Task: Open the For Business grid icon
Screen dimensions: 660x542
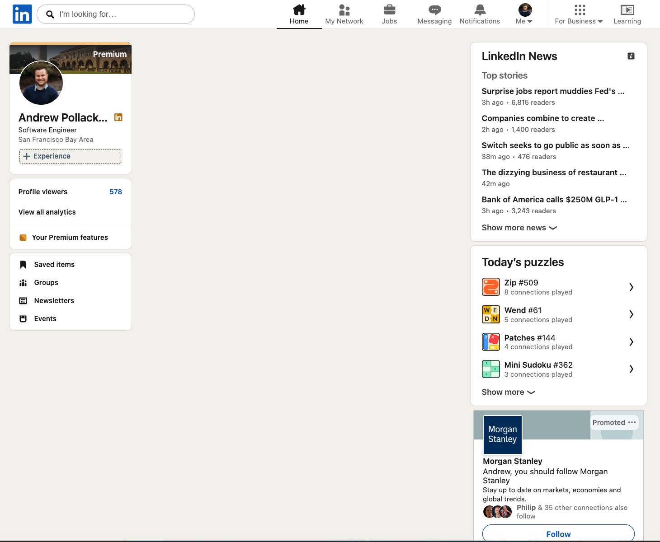Action: pos(580,9)
